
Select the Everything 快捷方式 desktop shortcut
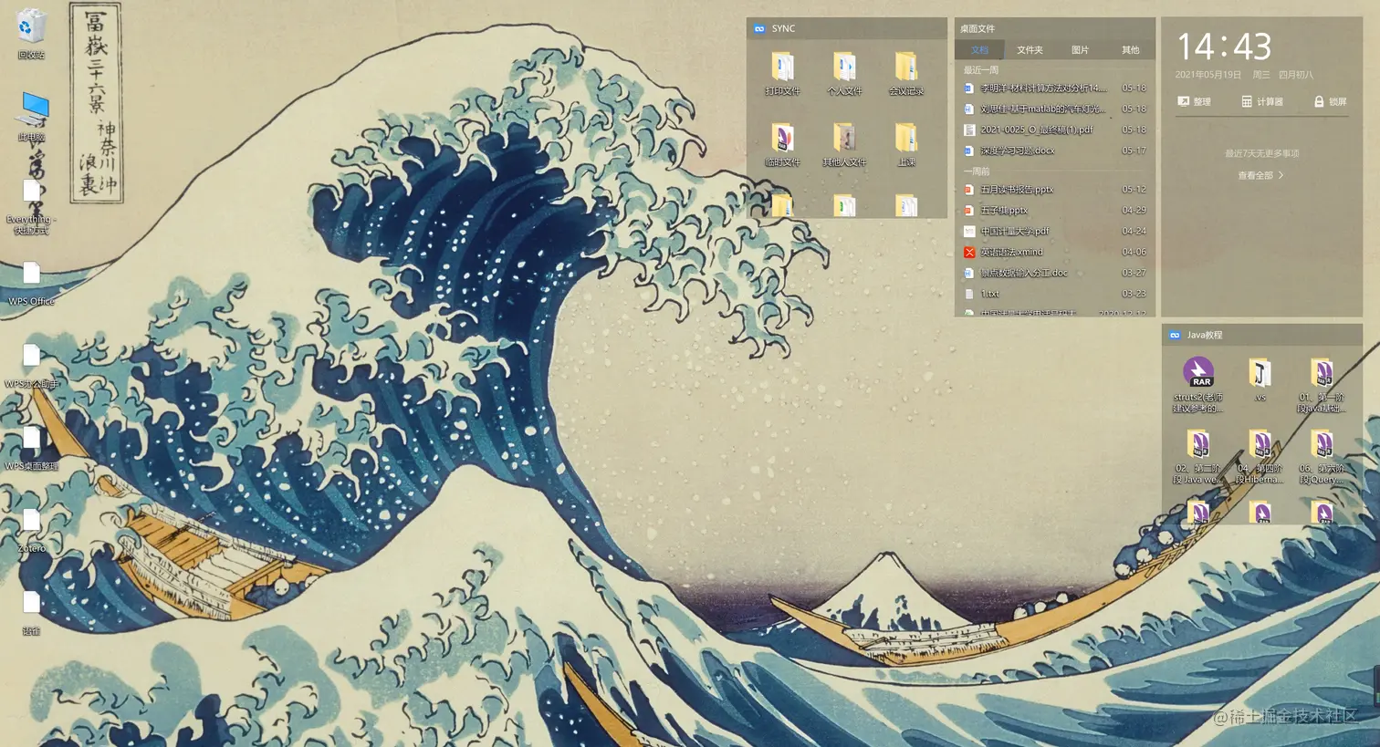pyautogui.click(x=31, y=207)
